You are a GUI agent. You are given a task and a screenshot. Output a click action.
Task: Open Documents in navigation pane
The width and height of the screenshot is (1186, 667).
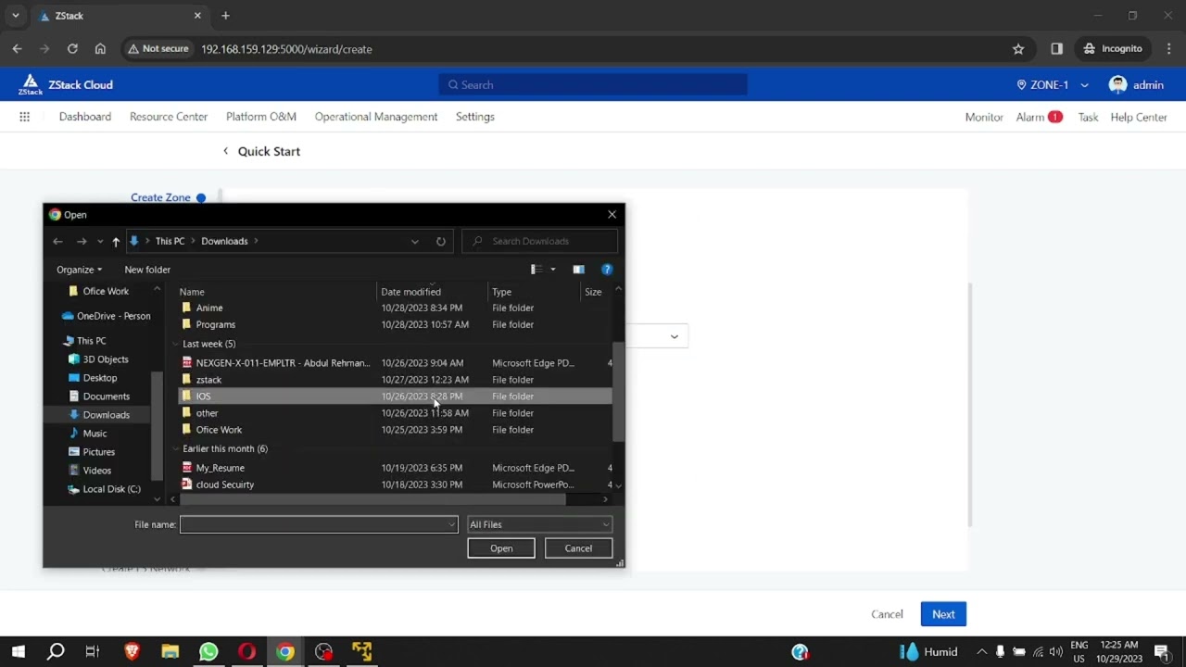coord(99,396)
